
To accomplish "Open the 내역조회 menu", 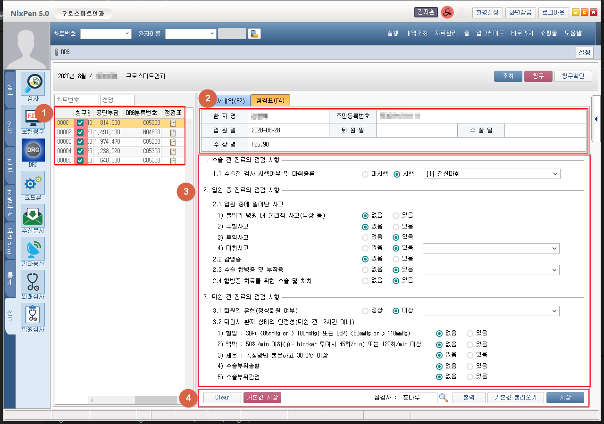I will [x=416, y=33].
